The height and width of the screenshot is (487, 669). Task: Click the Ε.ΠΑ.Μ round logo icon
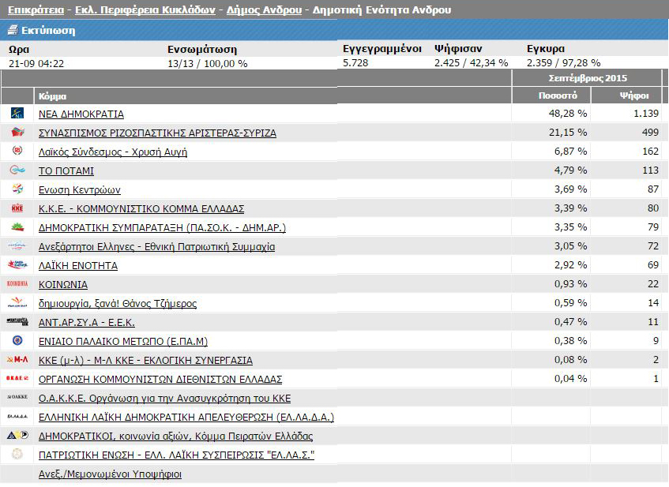point(17,341)
